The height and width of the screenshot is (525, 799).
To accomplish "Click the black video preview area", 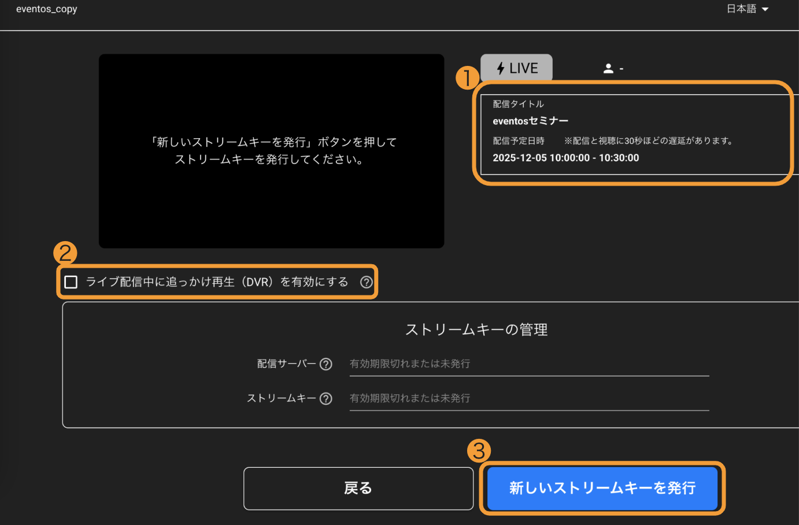I will (272, 151).
